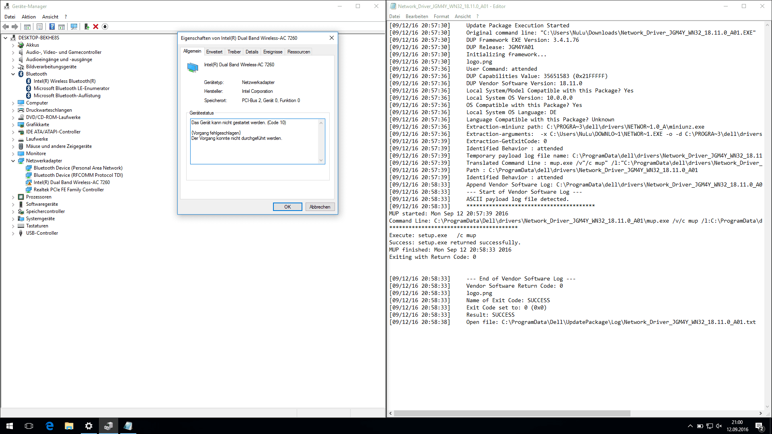Select Realtek PCIe FE Family Controller

[68, 190]
